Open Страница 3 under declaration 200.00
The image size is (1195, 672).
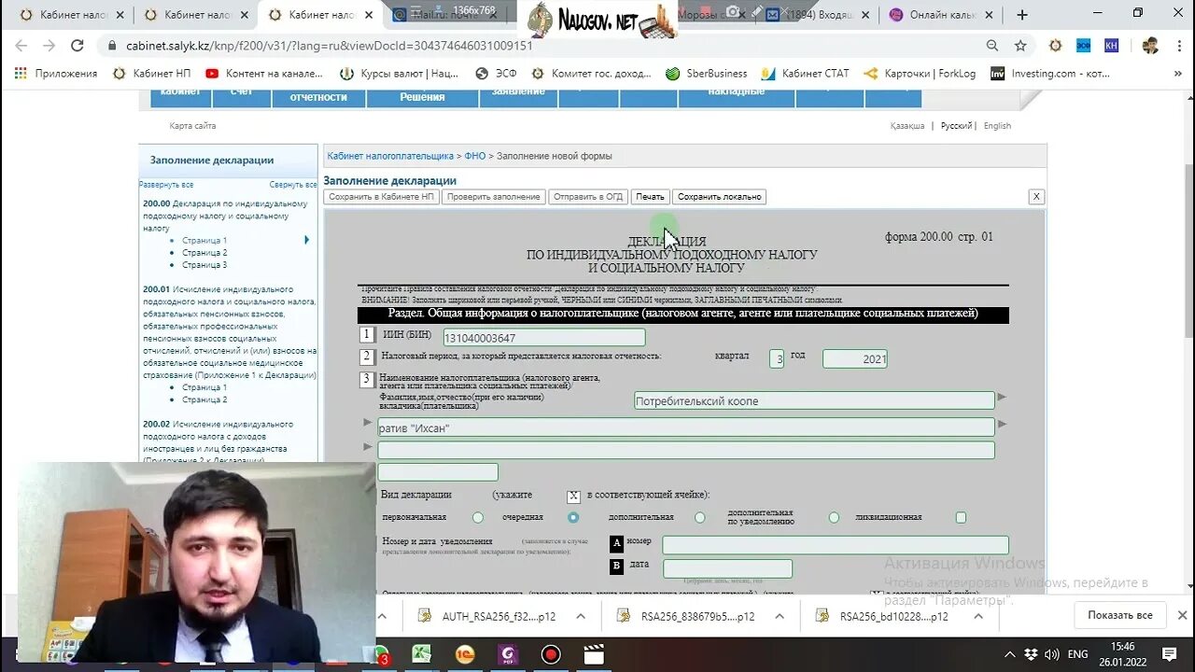tap(204, 265)
